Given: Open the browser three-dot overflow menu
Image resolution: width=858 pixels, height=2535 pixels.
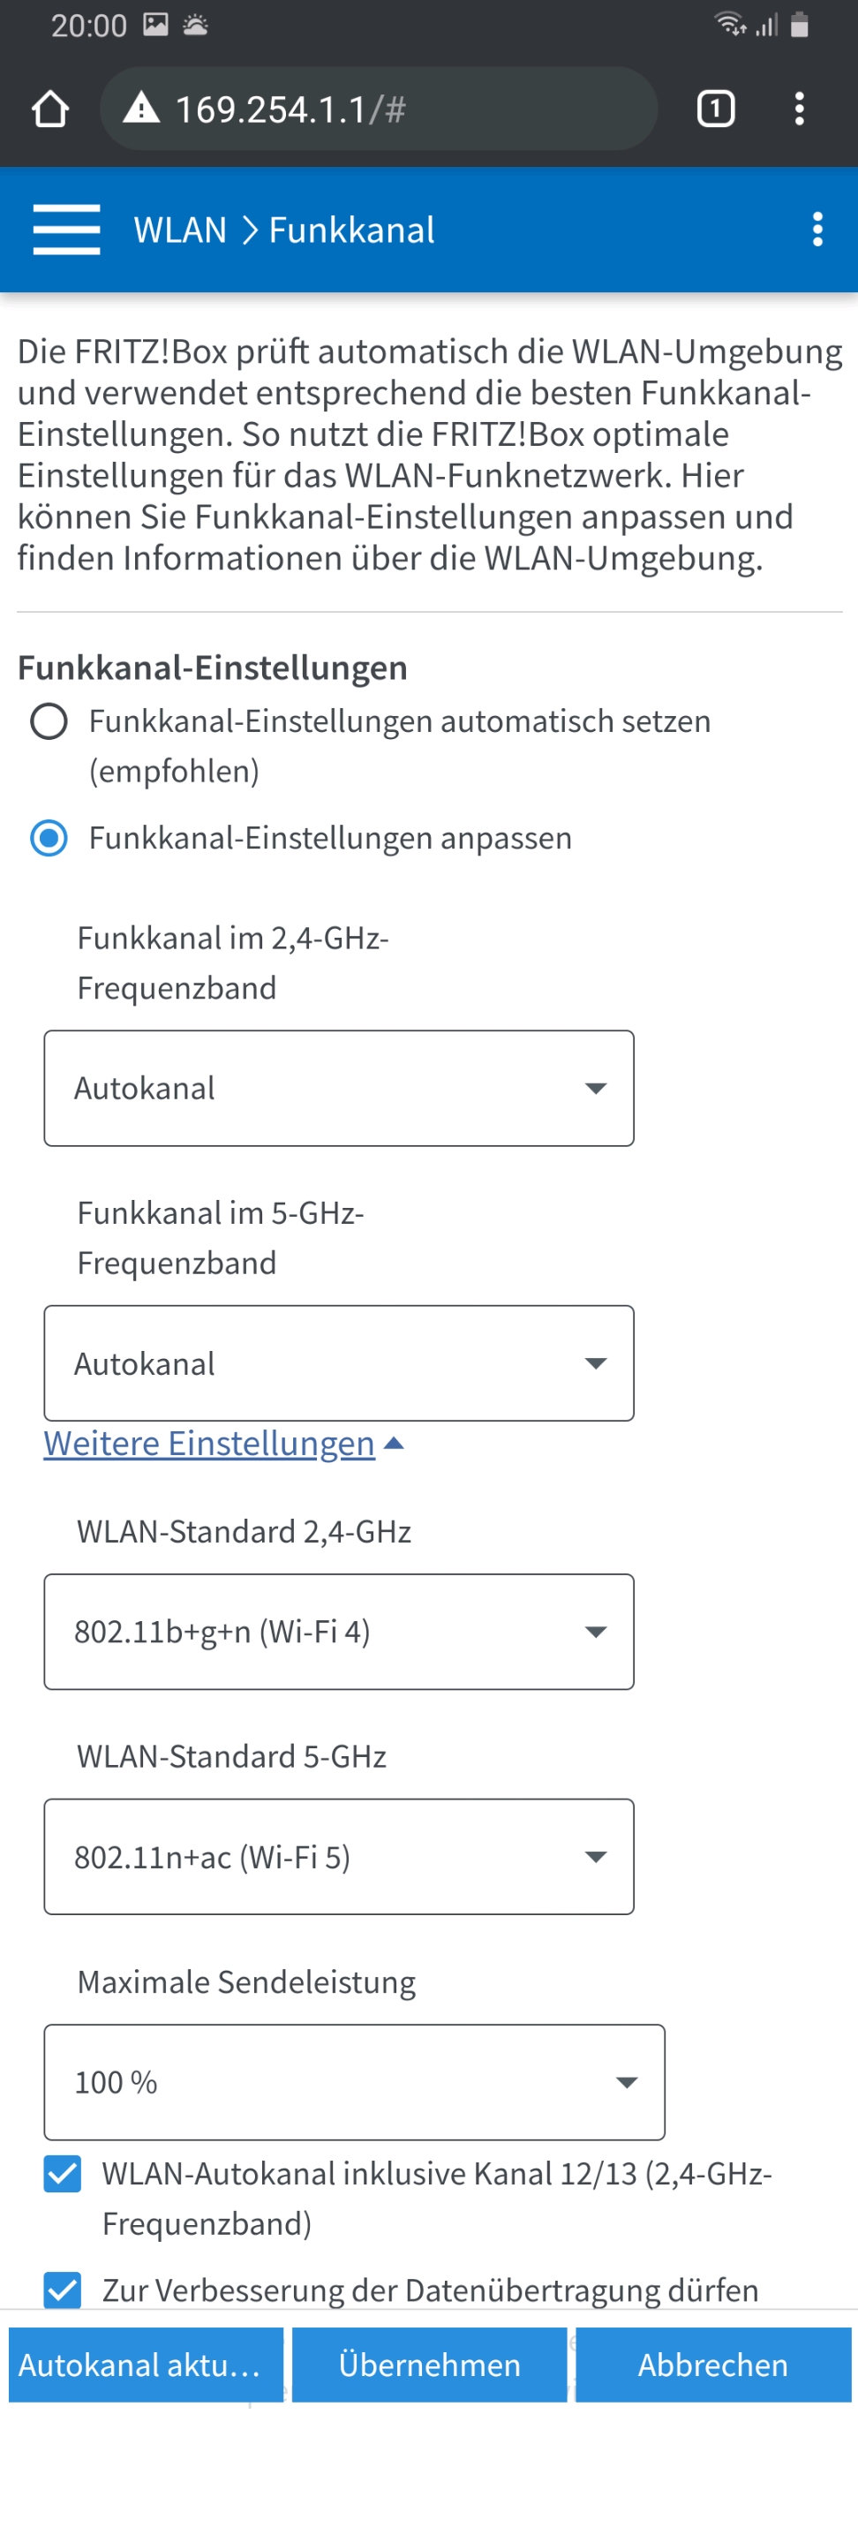Looking at the screenshot, I should point(799,109).
